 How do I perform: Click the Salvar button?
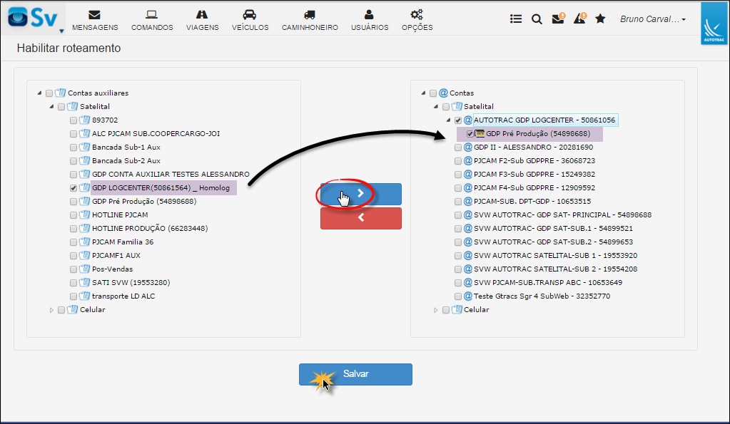pyautogui.click(x=355, y=374)
